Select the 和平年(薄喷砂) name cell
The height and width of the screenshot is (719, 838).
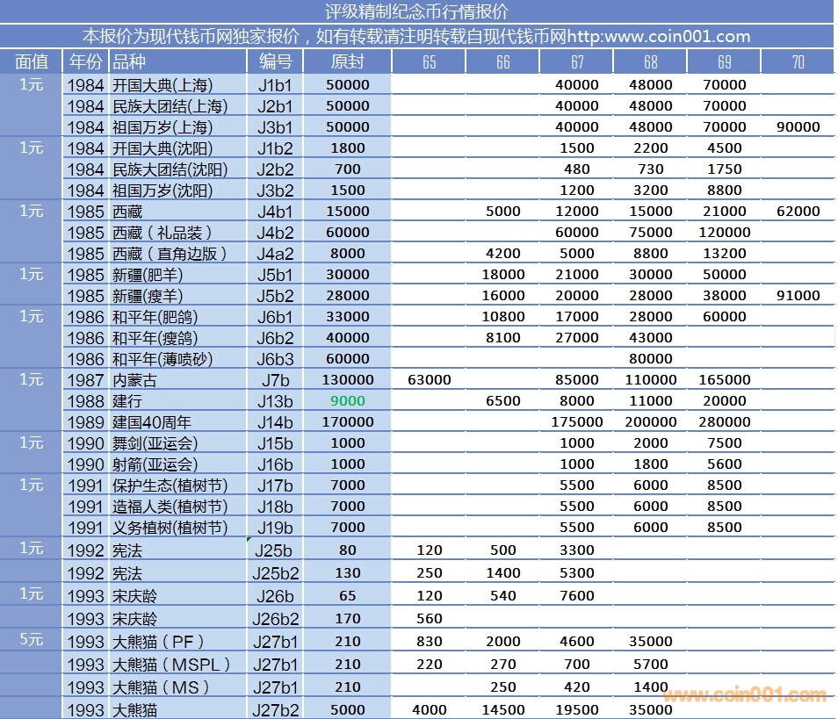[163, 359]
